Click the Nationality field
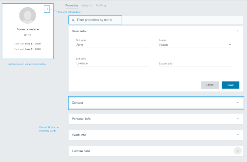Image resolution: width=247 pixels, height=162 pixels. (x=195, y=64)
